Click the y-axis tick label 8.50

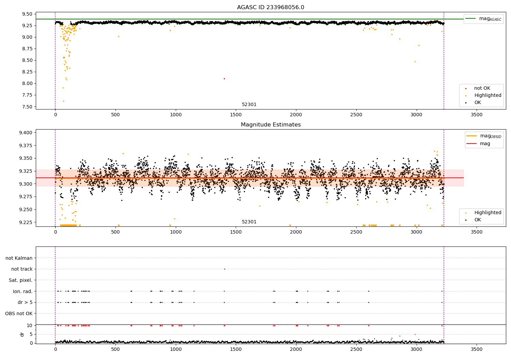pos(27,60)
